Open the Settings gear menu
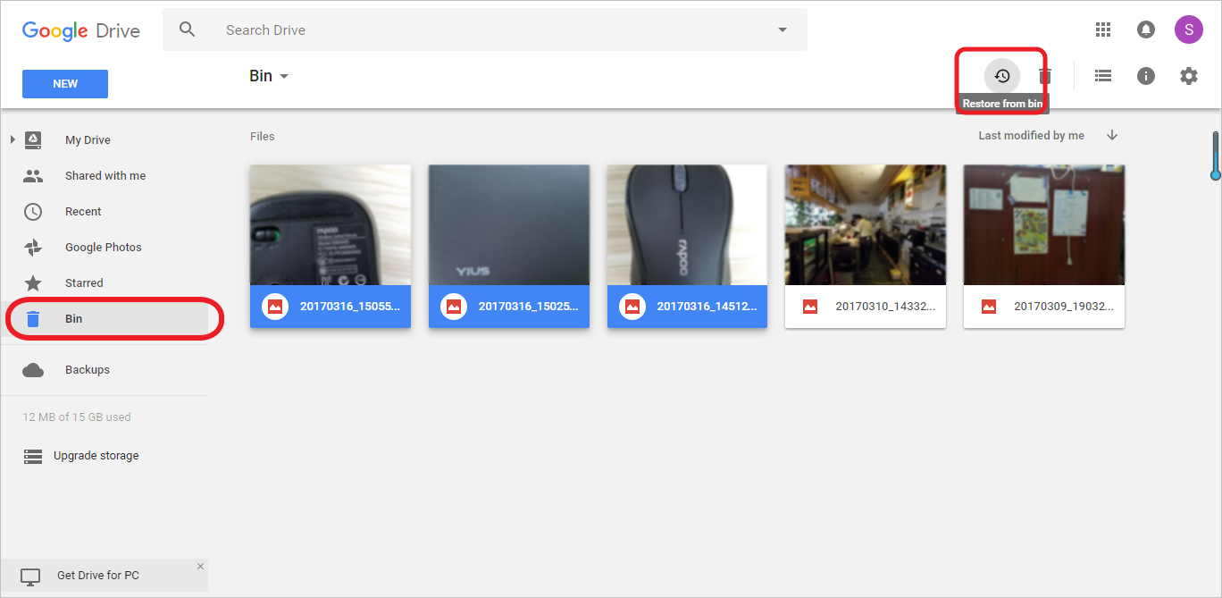 pyautogui.click(x=1189, y=76)
